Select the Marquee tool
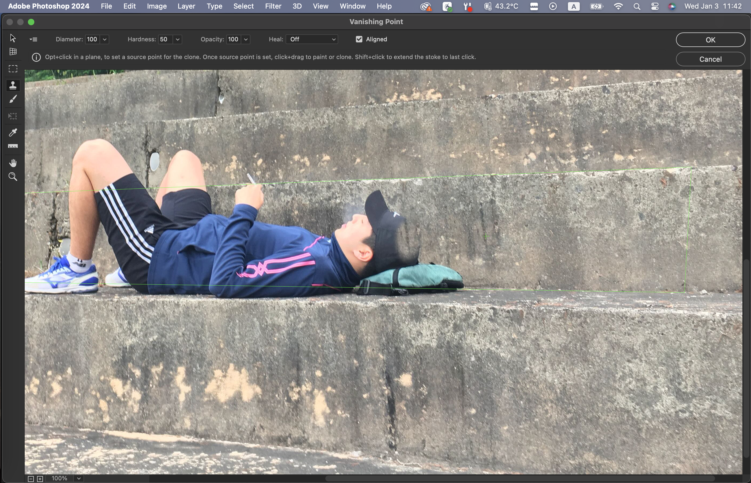This screenshot has width=751, height=483. click(13, 69)
